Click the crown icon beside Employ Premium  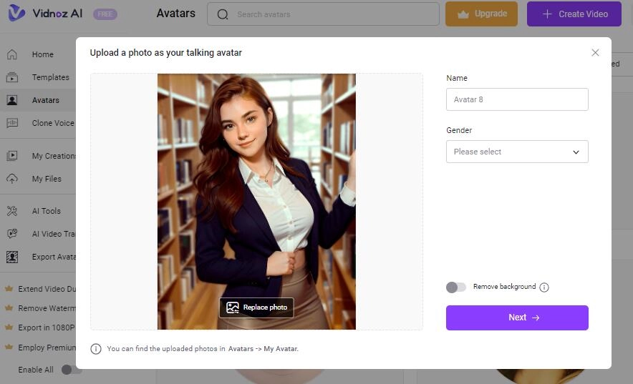click(9, 347)
